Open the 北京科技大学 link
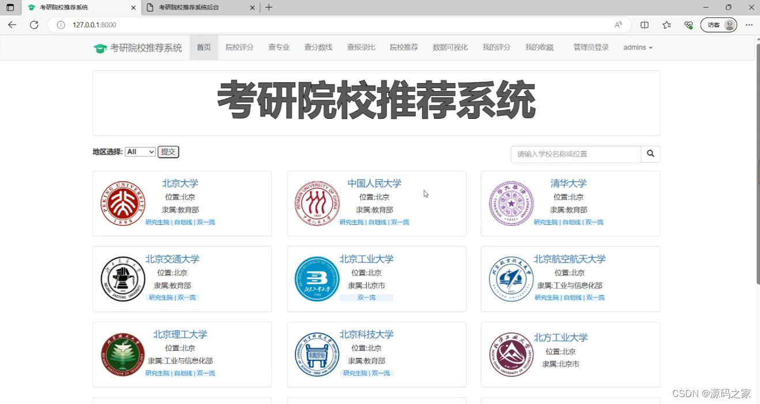 367,334
